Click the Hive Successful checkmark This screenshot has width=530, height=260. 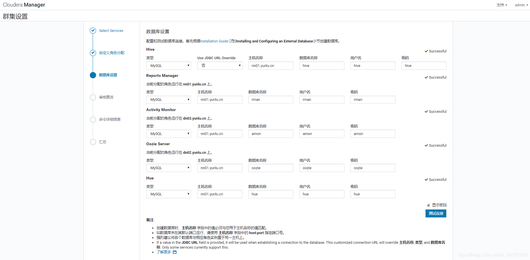click(426, 51)
